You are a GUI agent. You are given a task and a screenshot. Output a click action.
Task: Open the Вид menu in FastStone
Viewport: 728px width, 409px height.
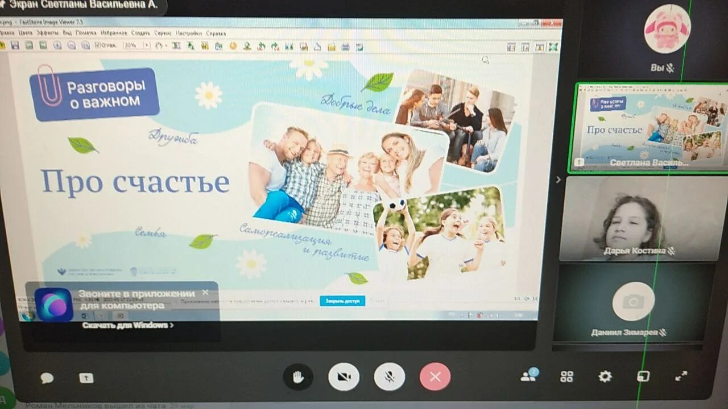pos(67,33)
